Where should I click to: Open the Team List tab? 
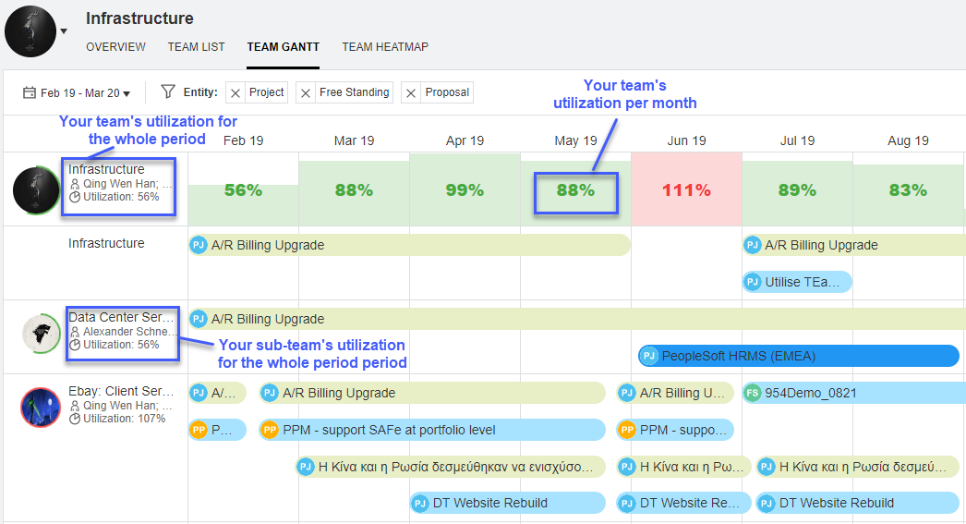click(x=196, y=47)
